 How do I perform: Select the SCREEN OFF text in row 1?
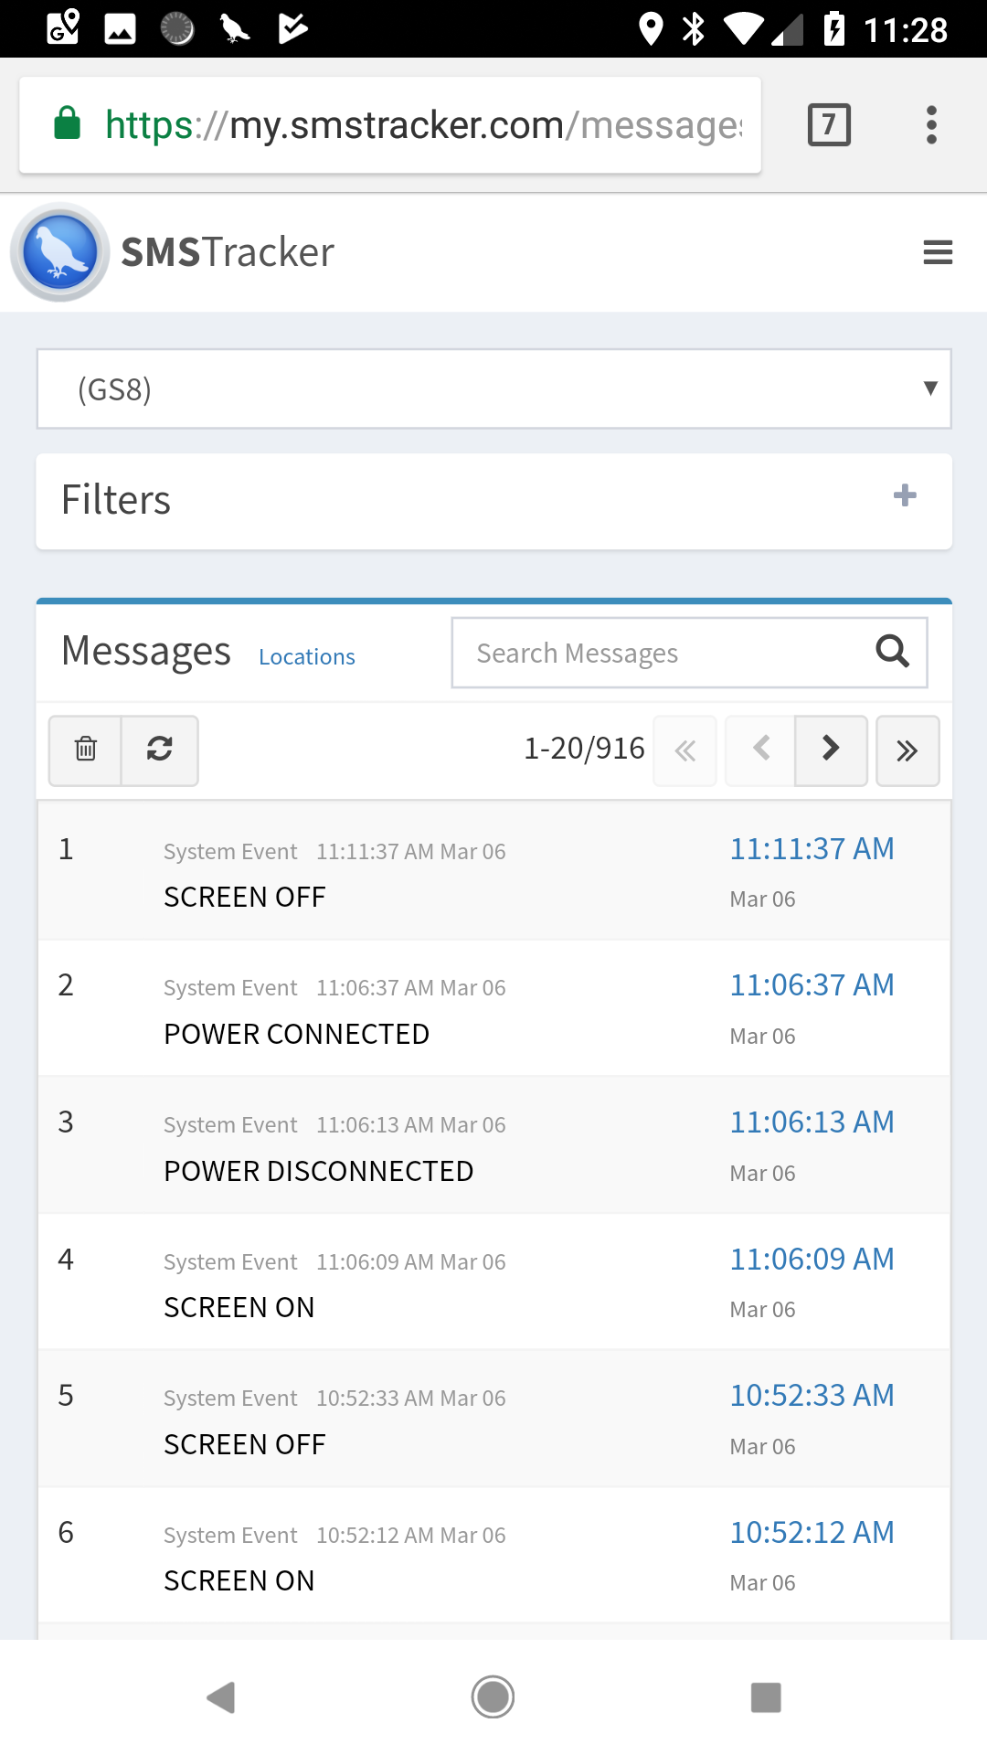pyautogui.click(x=244, y=897)
